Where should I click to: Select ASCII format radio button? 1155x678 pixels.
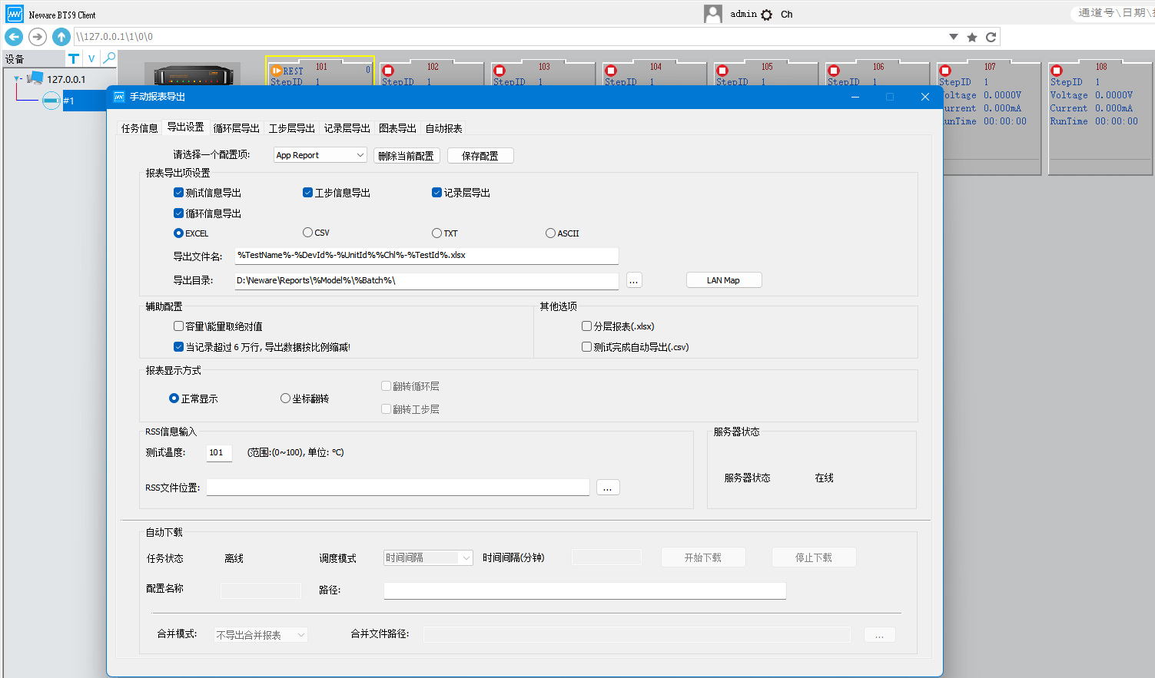coord(550,233)
